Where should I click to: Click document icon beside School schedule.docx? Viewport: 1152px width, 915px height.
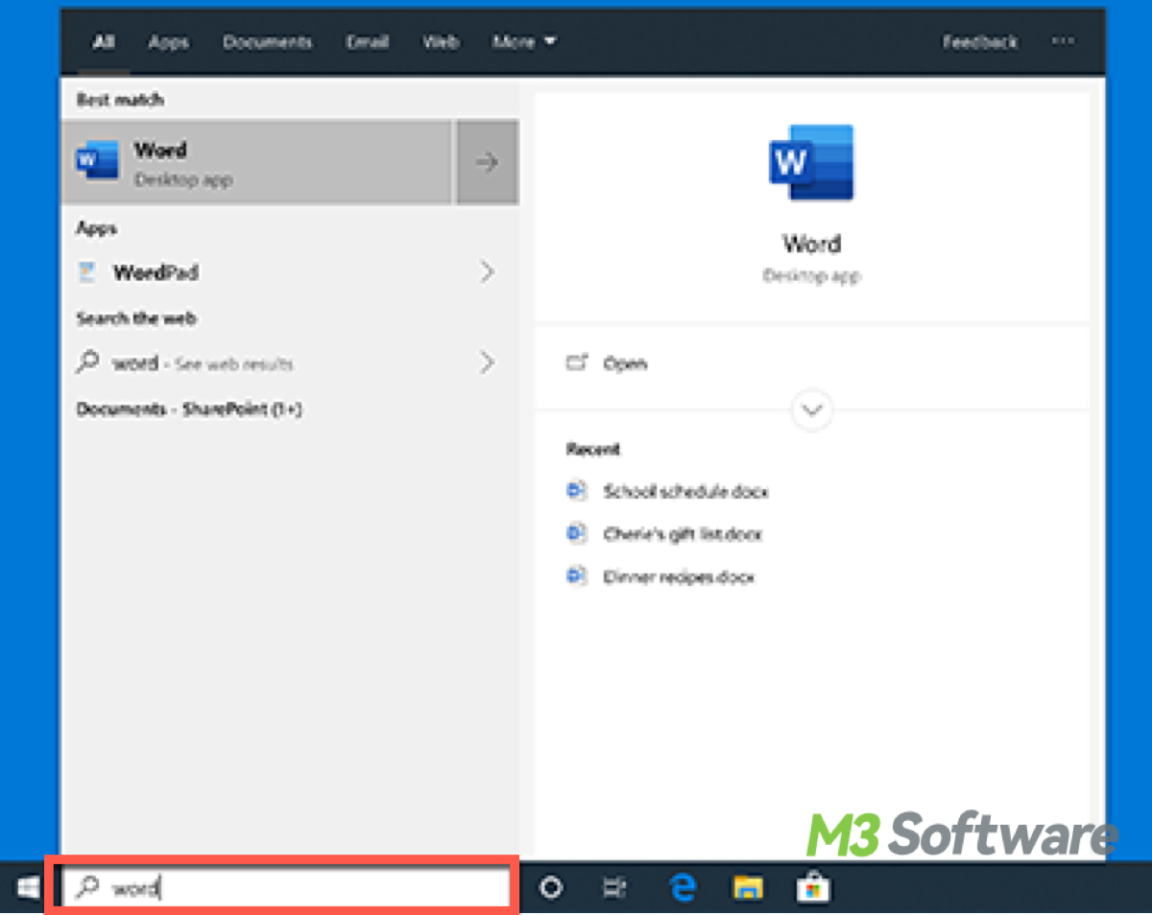point(576,490)
